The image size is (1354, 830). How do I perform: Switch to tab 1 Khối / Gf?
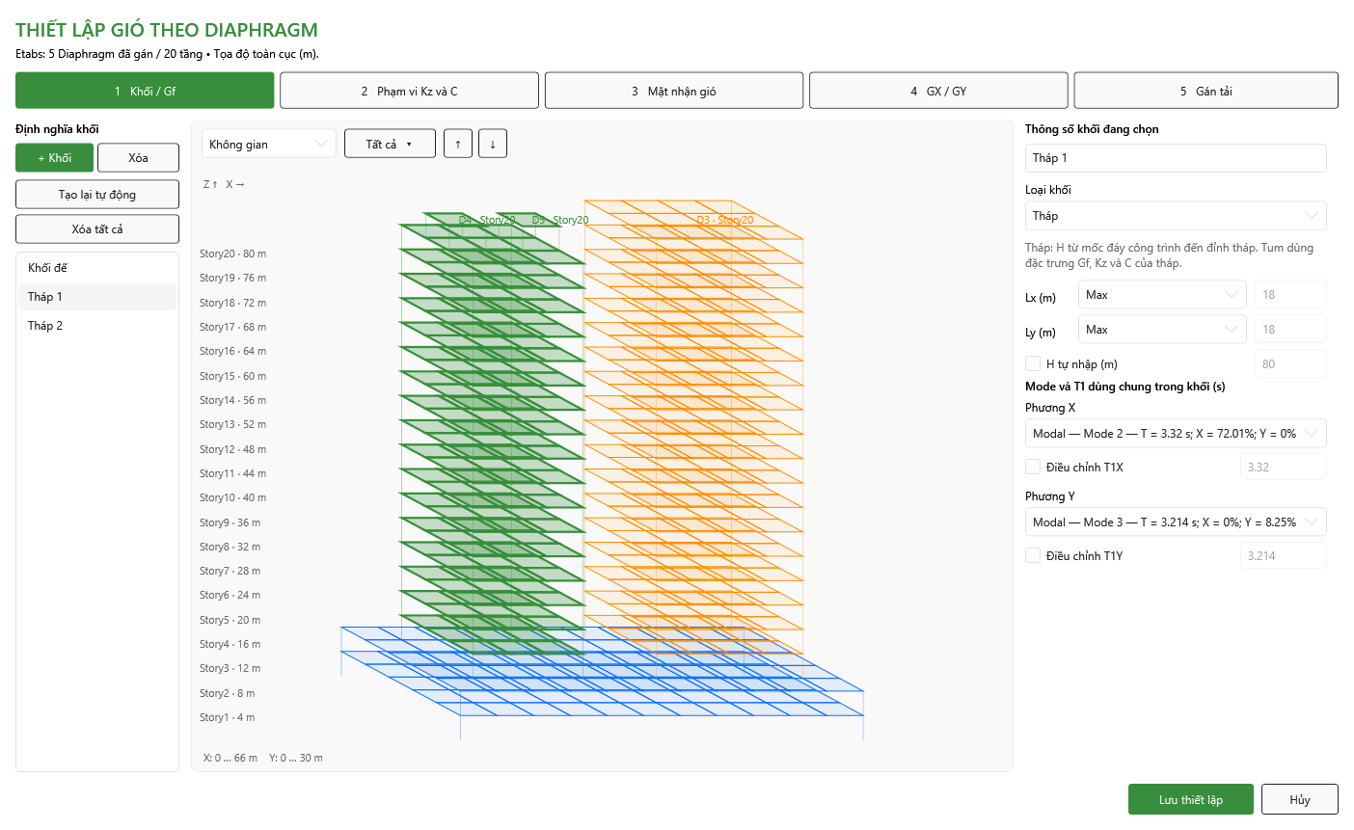tap(145, 91)
